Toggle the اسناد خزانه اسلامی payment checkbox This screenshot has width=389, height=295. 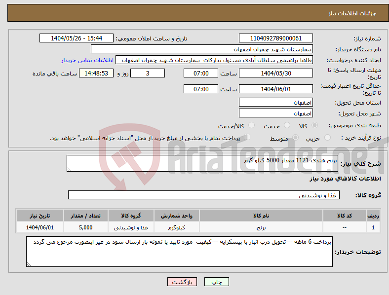coord(247,137)
